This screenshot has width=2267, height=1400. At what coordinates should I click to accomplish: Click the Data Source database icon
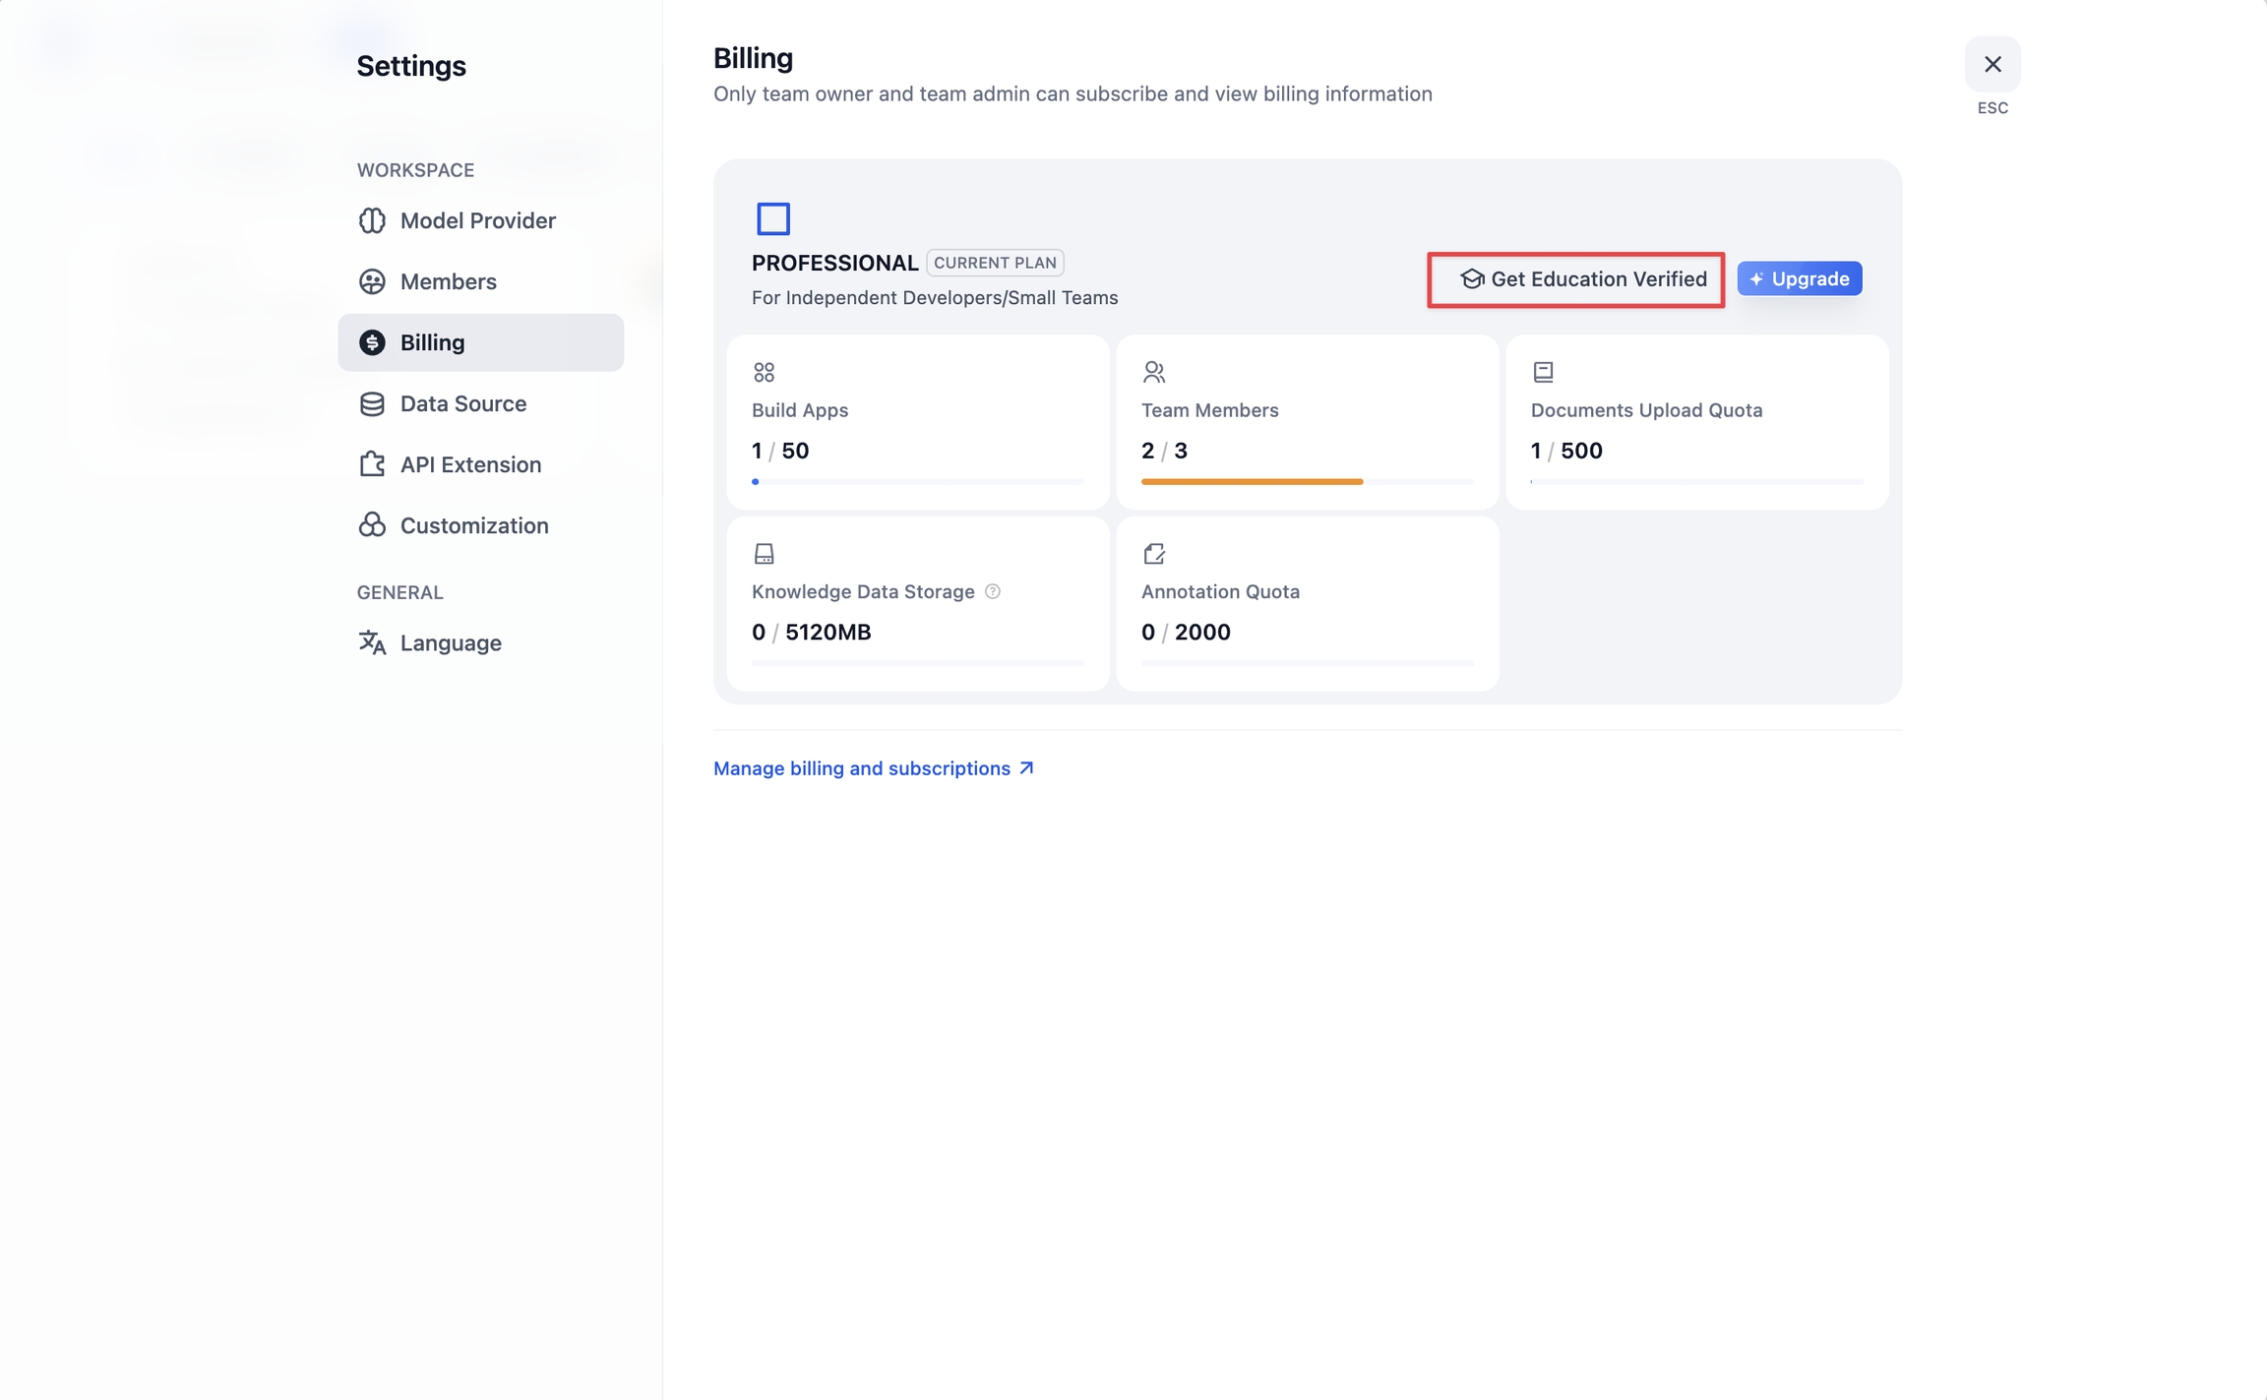[x=372, y=403]
